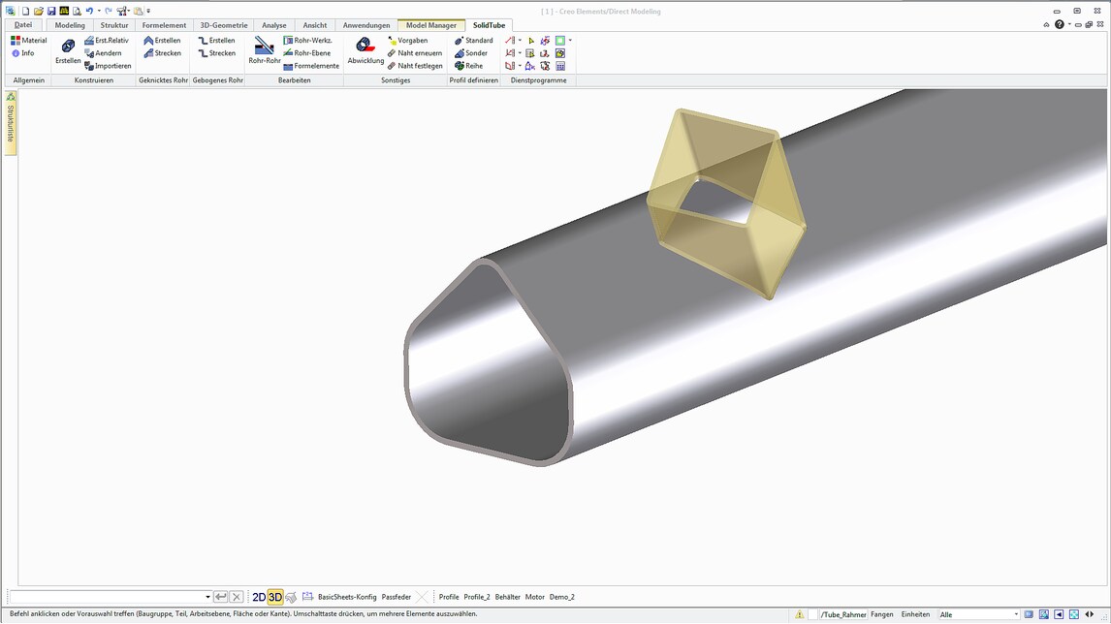Click the Passfeder button
This screenshot has width=1111, height=624.
click(x=397, y=597)
